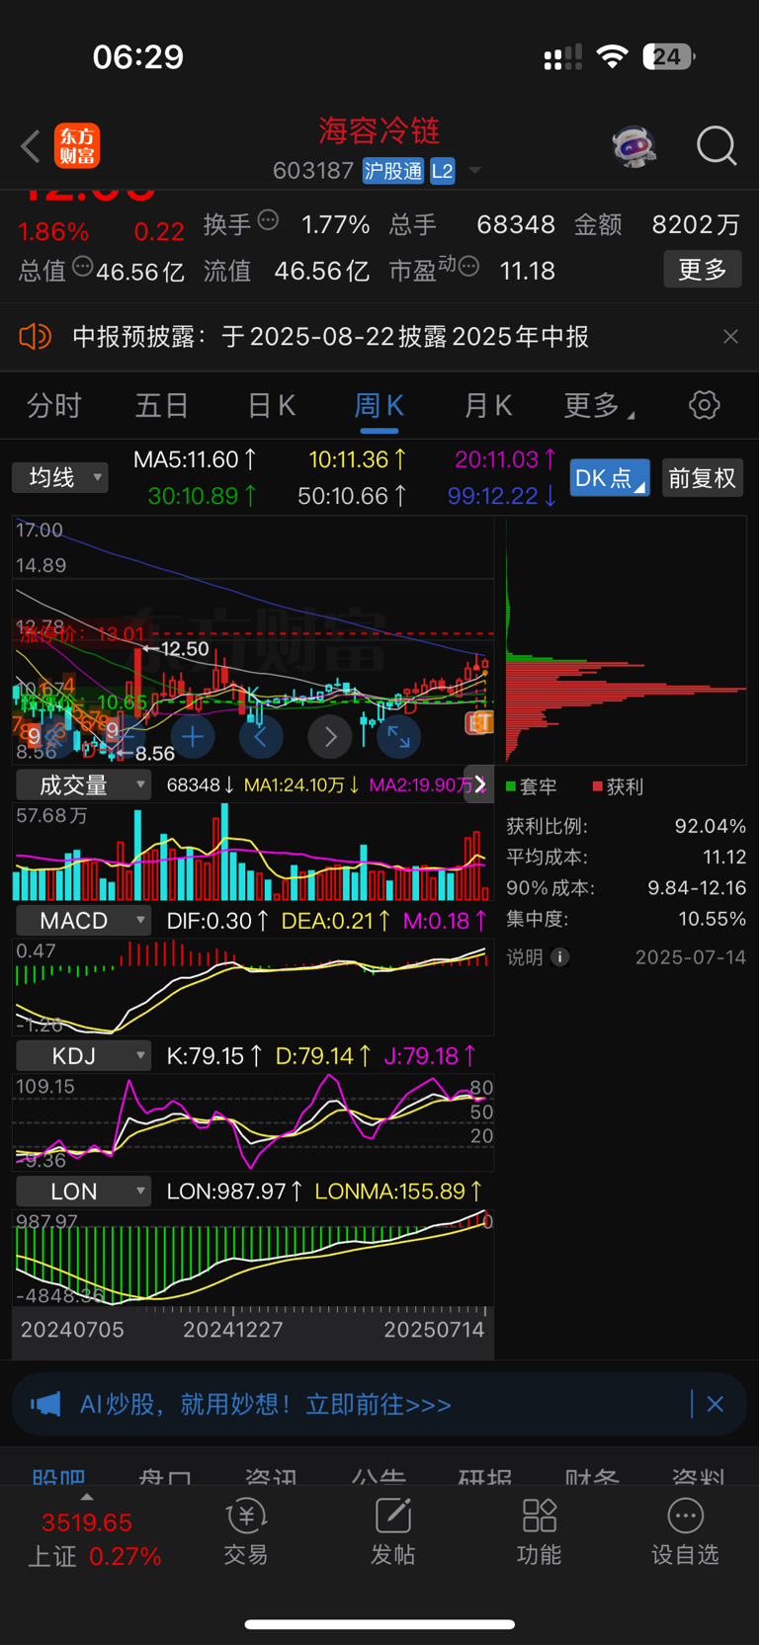Viewport: 760px width, 1645px height.
Task: Tap the orange chart marker icon
Action: point(479,723)
